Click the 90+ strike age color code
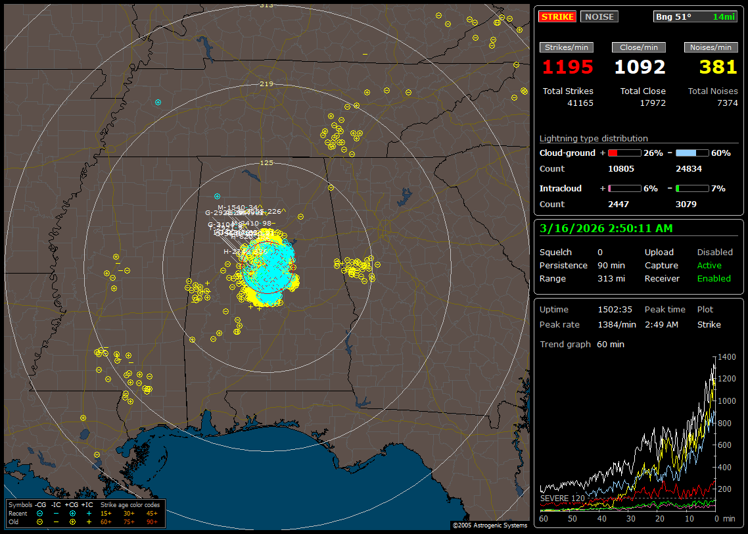 152,522
